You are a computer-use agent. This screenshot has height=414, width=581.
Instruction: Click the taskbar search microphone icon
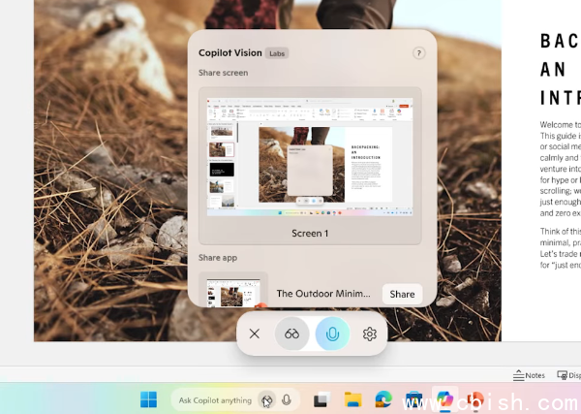tap(287, 399)
